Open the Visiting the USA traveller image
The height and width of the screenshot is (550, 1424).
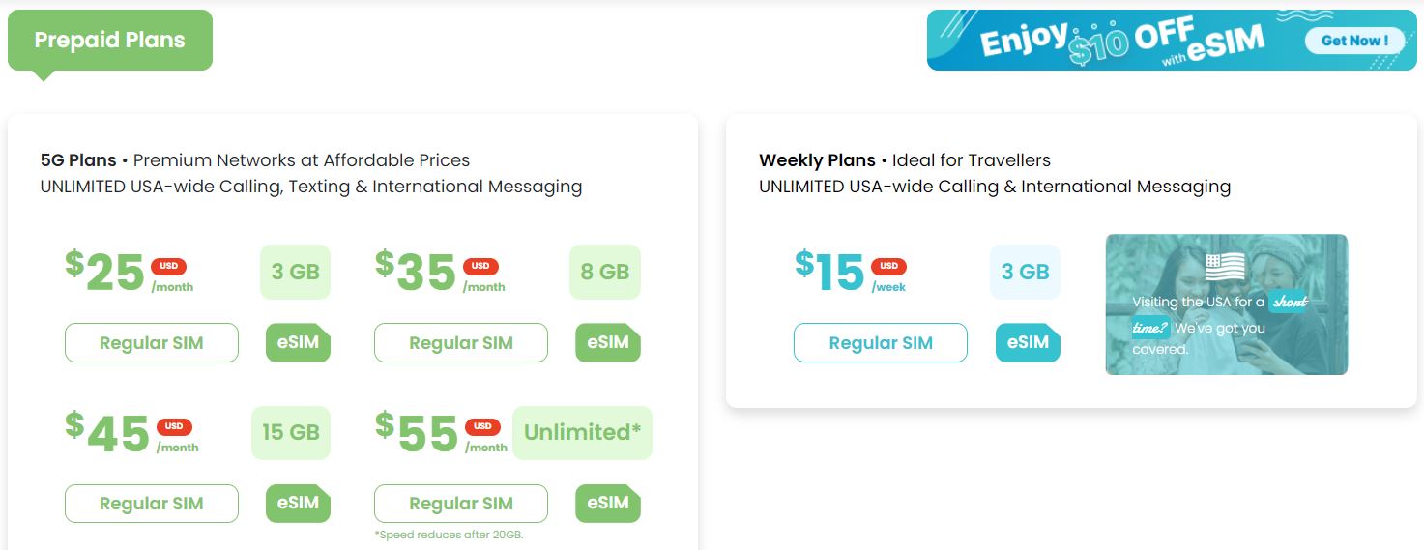(1226, 304)
